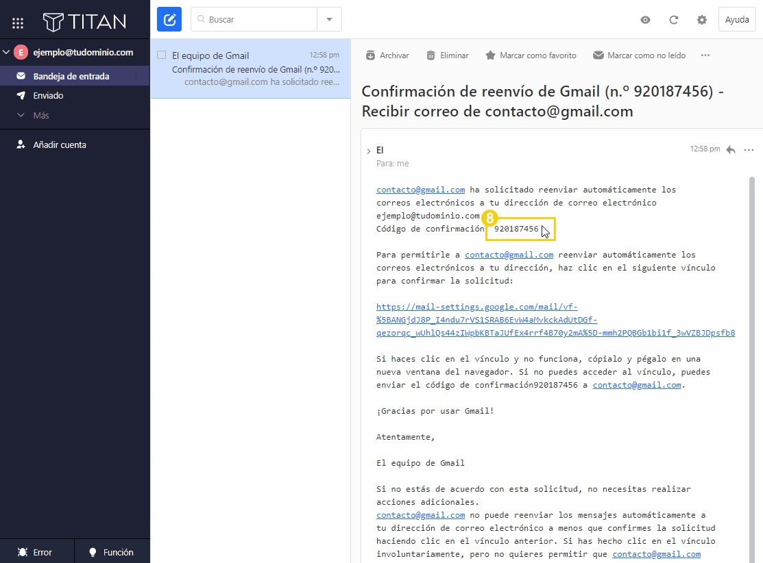Open the toolbar overflow menu with three dots
763x563 pixels.
tap(705, 55)
